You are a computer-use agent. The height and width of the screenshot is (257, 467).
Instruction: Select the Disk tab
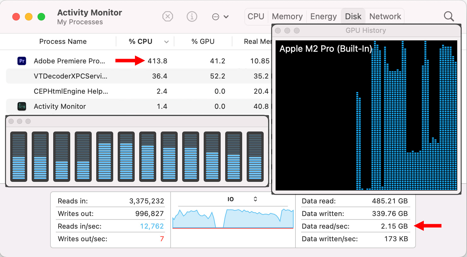point(353,16)
